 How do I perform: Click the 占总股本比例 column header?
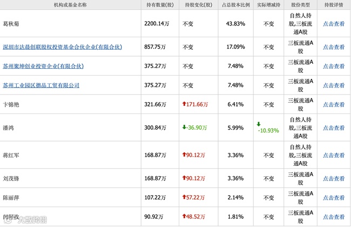236,5
